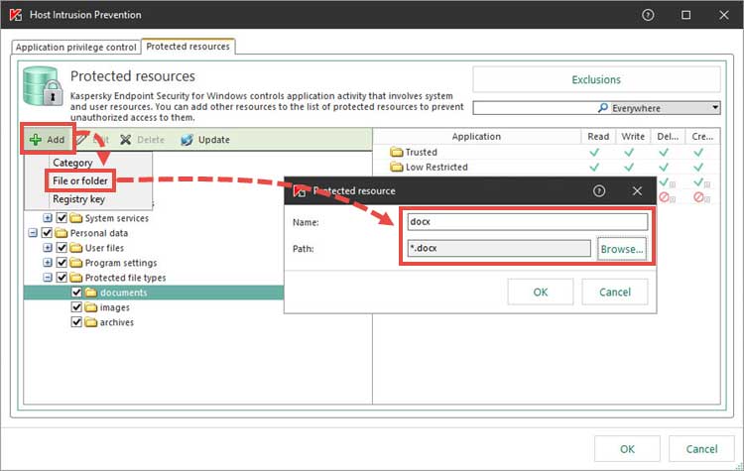Screen dimensions: 744x471
Task: Open the Exclusions button
Action: pyautogui.click(x=596, y=79)
